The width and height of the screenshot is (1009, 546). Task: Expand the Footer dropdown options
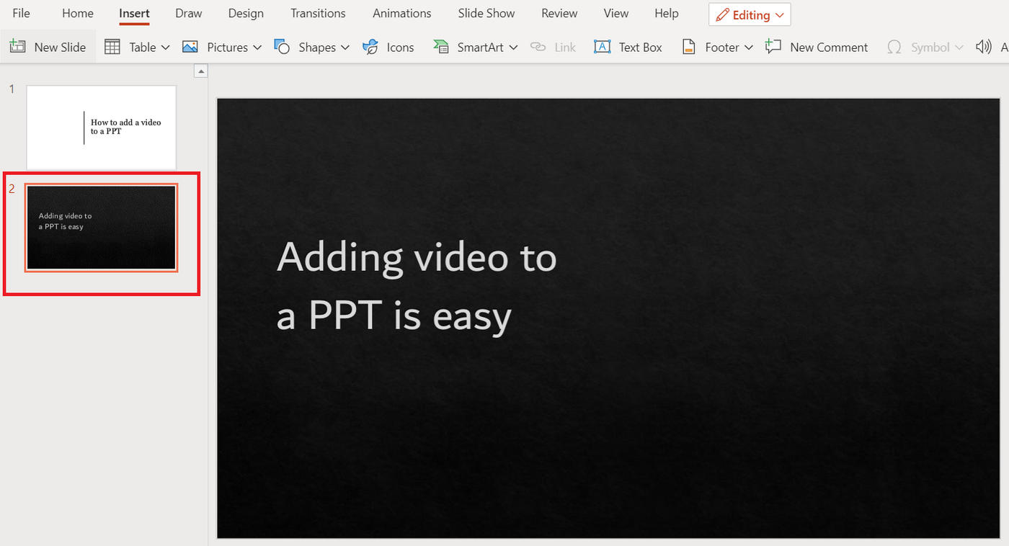(750, 47)
